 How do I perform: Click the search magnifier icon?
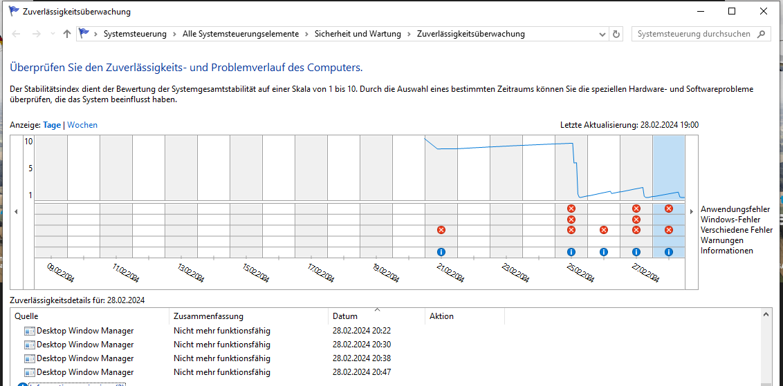coord(761,34)
